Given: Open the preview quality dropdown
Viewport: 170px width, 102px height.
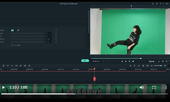Looking at the screenshot, I should coord(152,61).
